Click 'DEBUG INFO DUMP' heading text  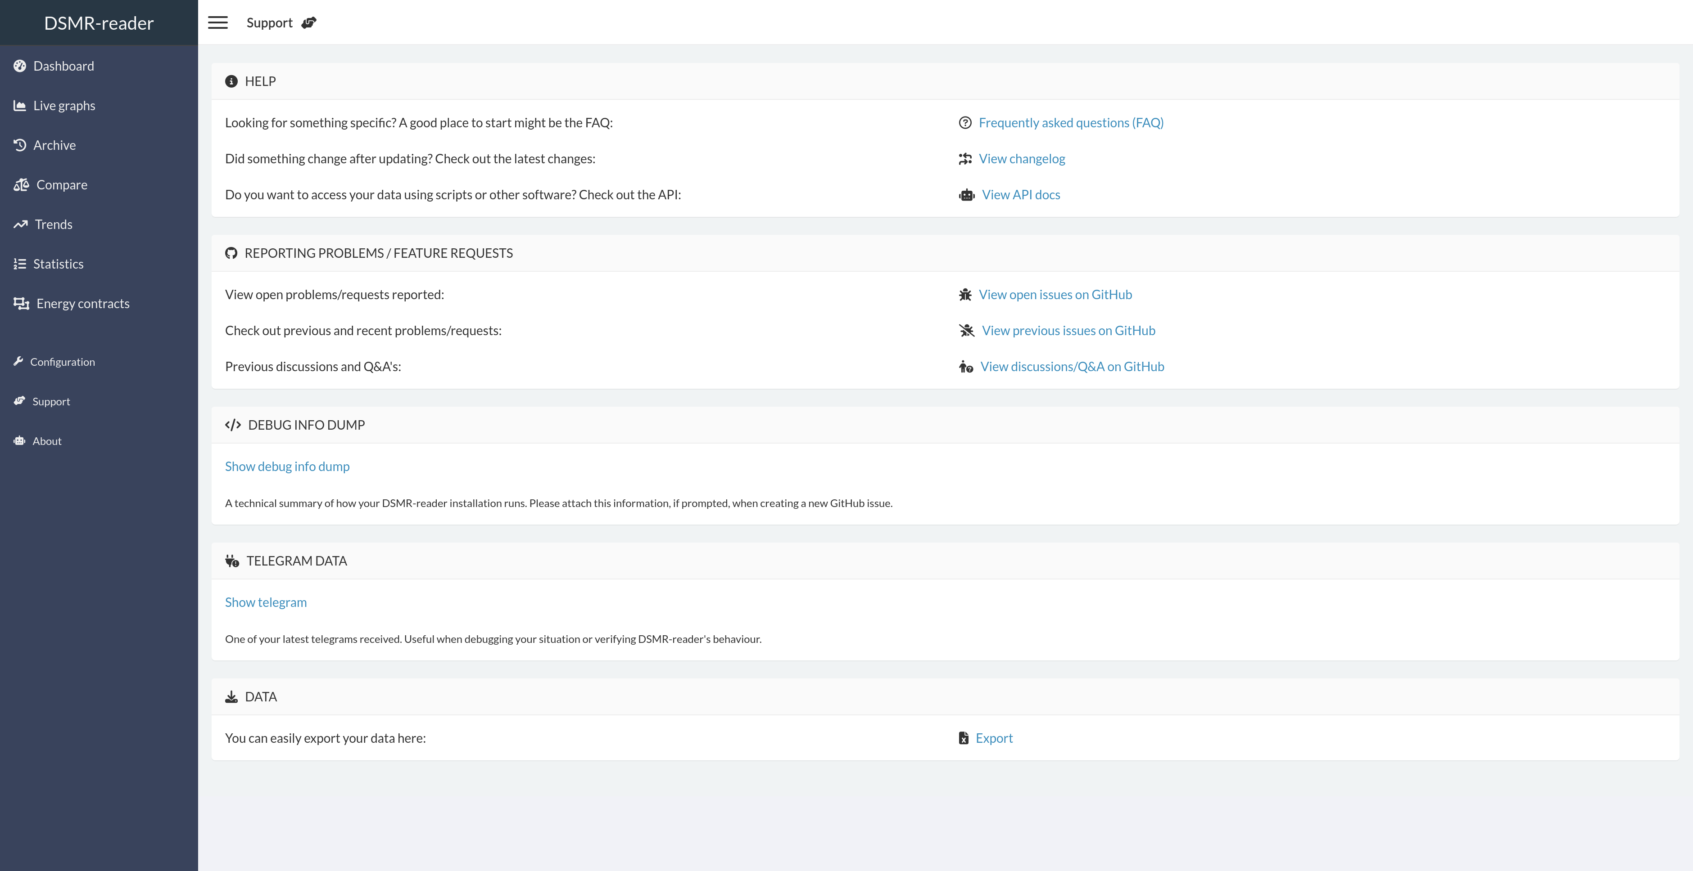coord(306,425)
